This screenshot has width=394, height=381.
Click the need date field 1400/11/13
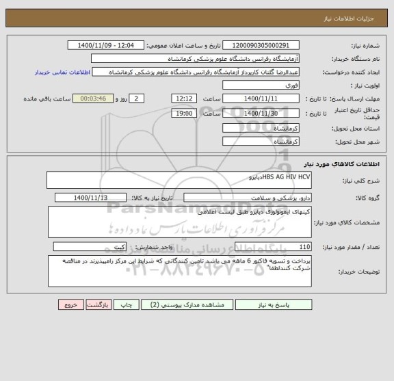pyautogui.click(x=90, y=198)
